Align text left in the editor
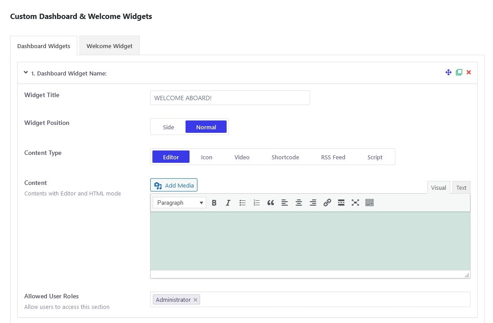This screenshot has height=323, width=493. (284, 203)
